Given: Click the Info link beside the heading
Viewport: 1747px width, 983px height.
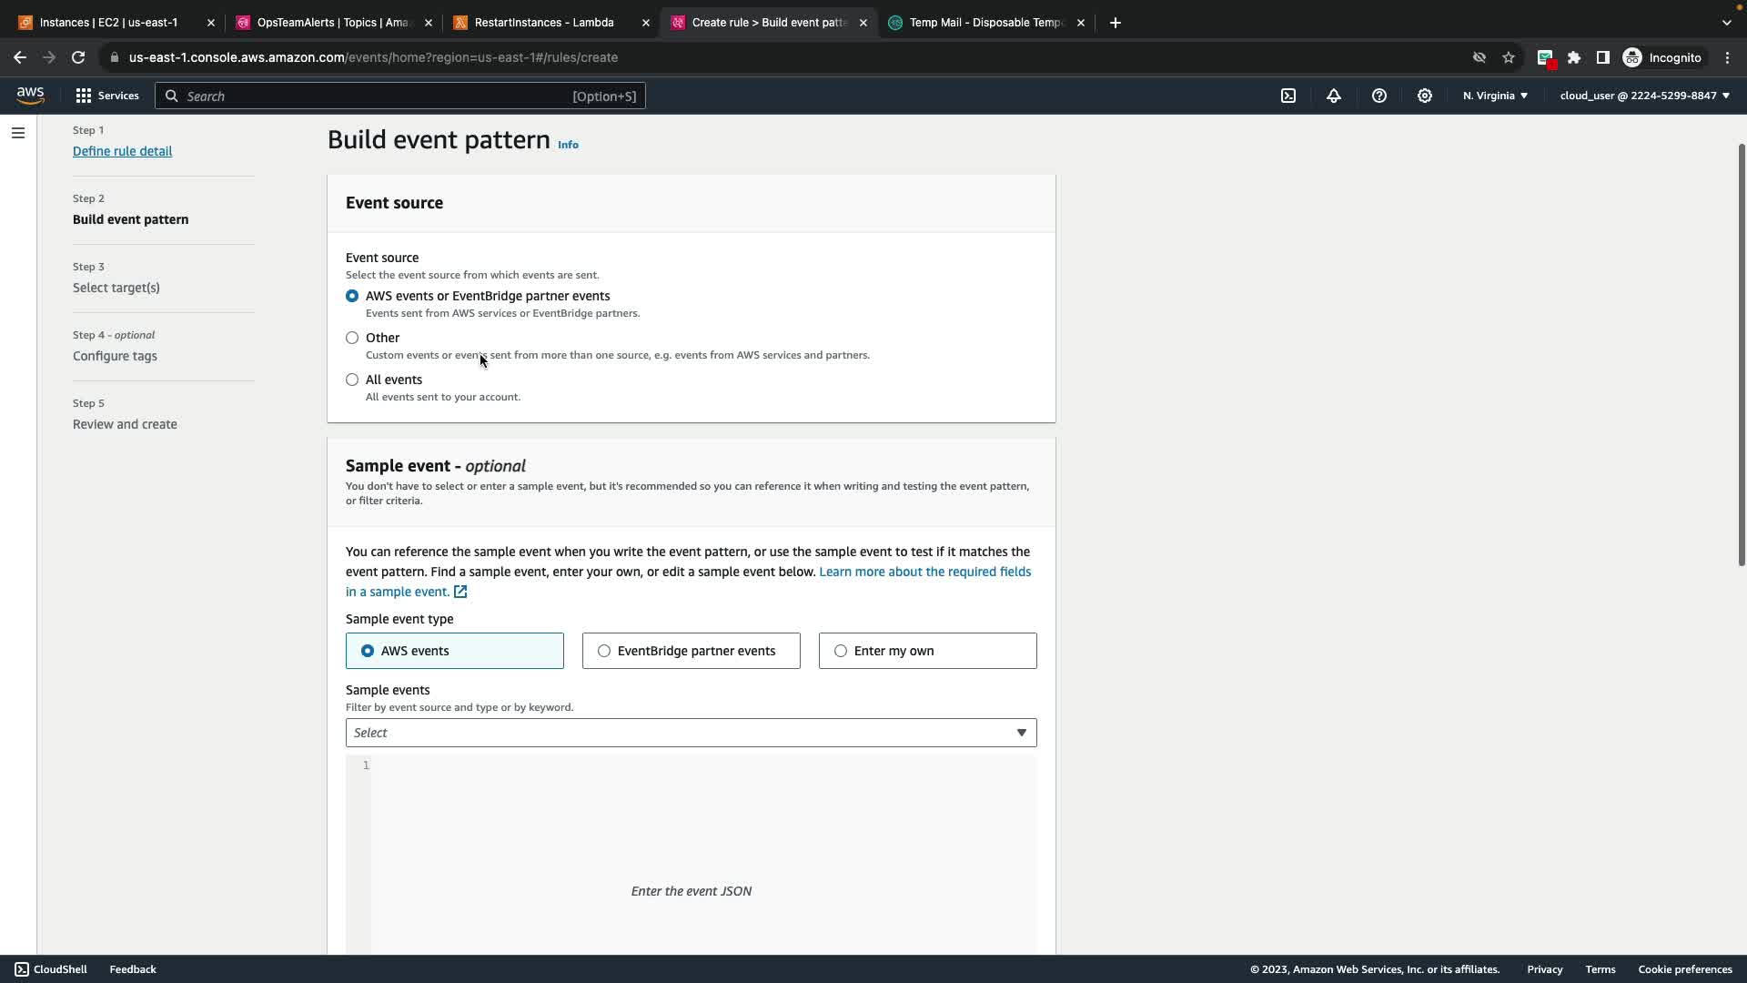Looking at the screenshot, I should pos(568,145).
